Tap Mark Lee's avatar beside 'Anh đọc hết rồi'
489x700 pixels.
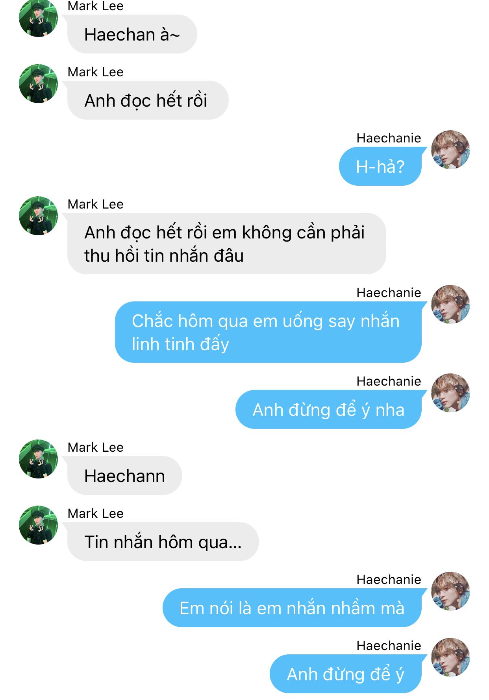click(38, 84)
